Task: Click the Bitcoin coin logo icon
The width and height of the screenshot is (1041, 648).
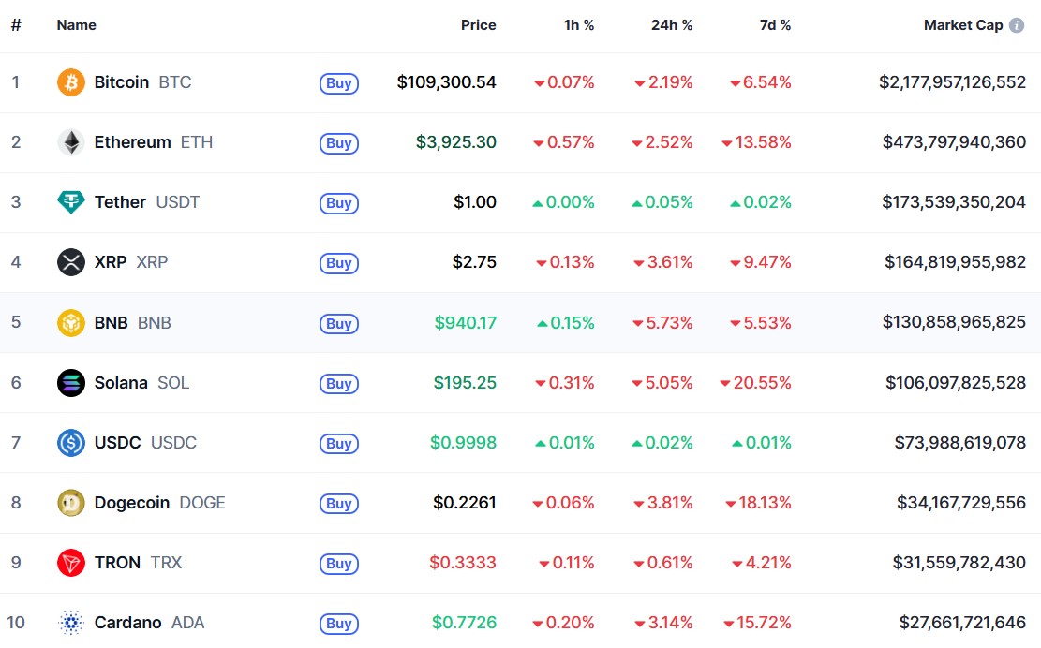Action: coord(71,82)
